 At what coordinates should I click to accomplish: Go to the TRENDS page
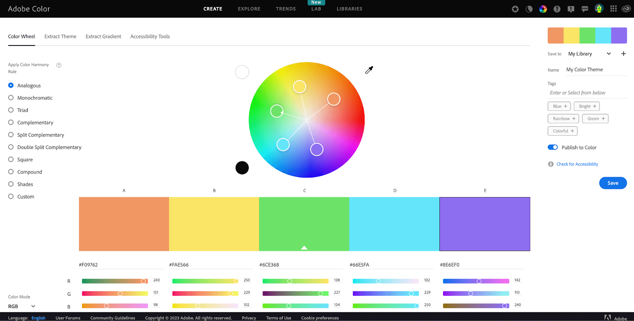(x=286, y=9)
